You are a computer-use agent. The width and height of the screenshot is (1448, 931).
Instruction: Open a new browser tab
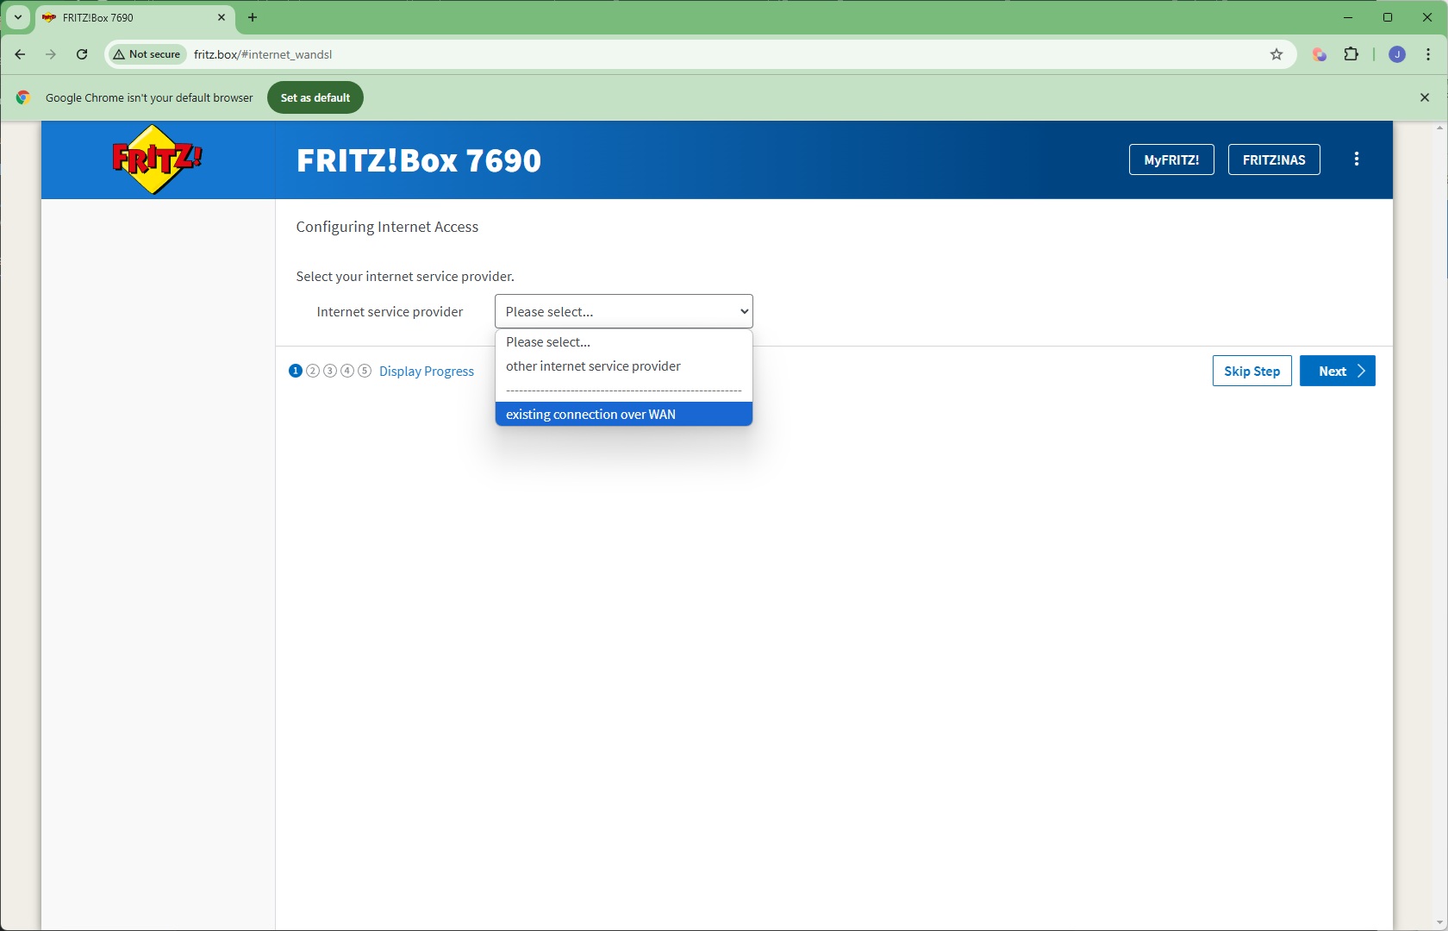253,17
